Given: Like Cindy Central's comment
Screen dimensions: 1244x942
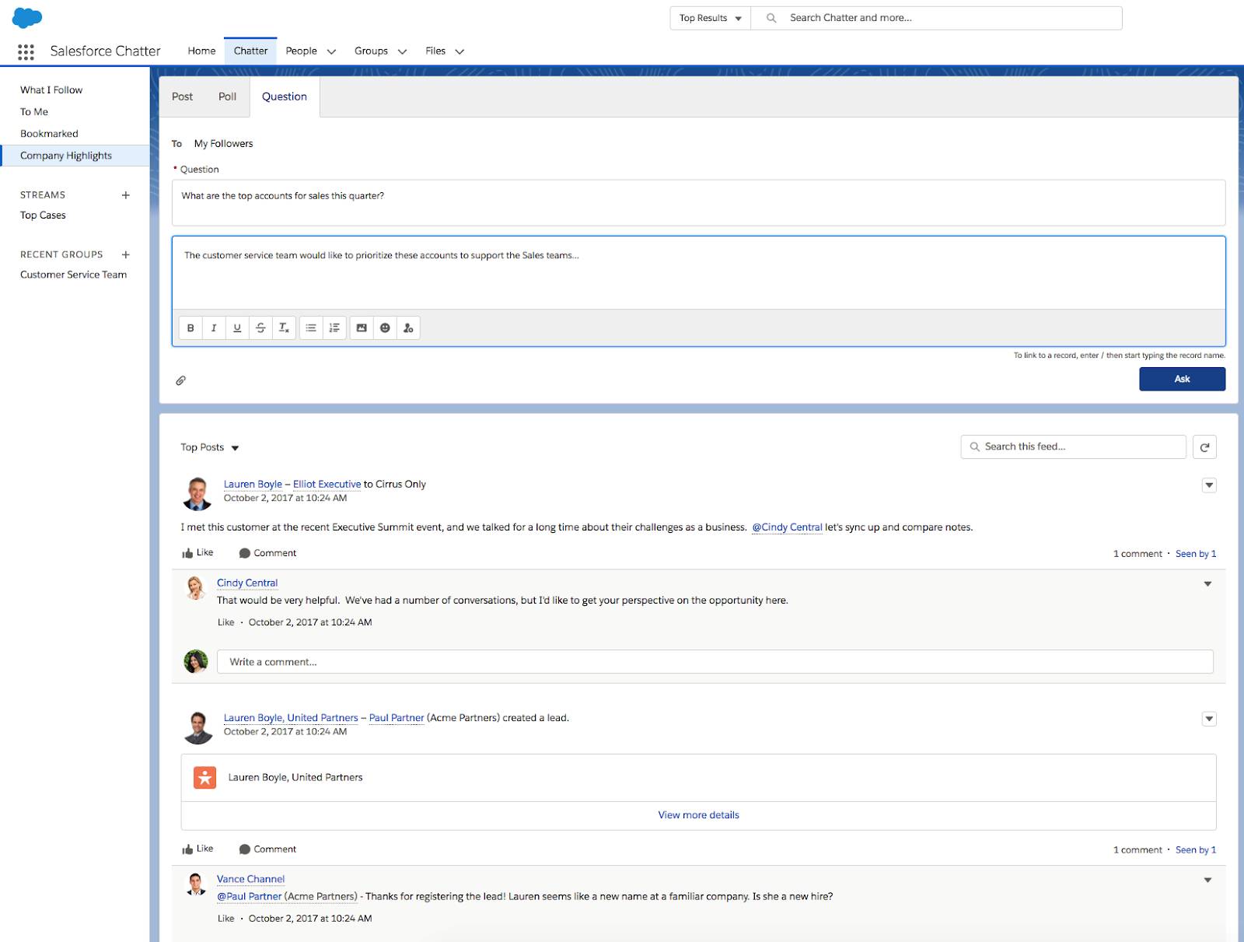Looking at the screenshot, I should (x=225, y=622).
